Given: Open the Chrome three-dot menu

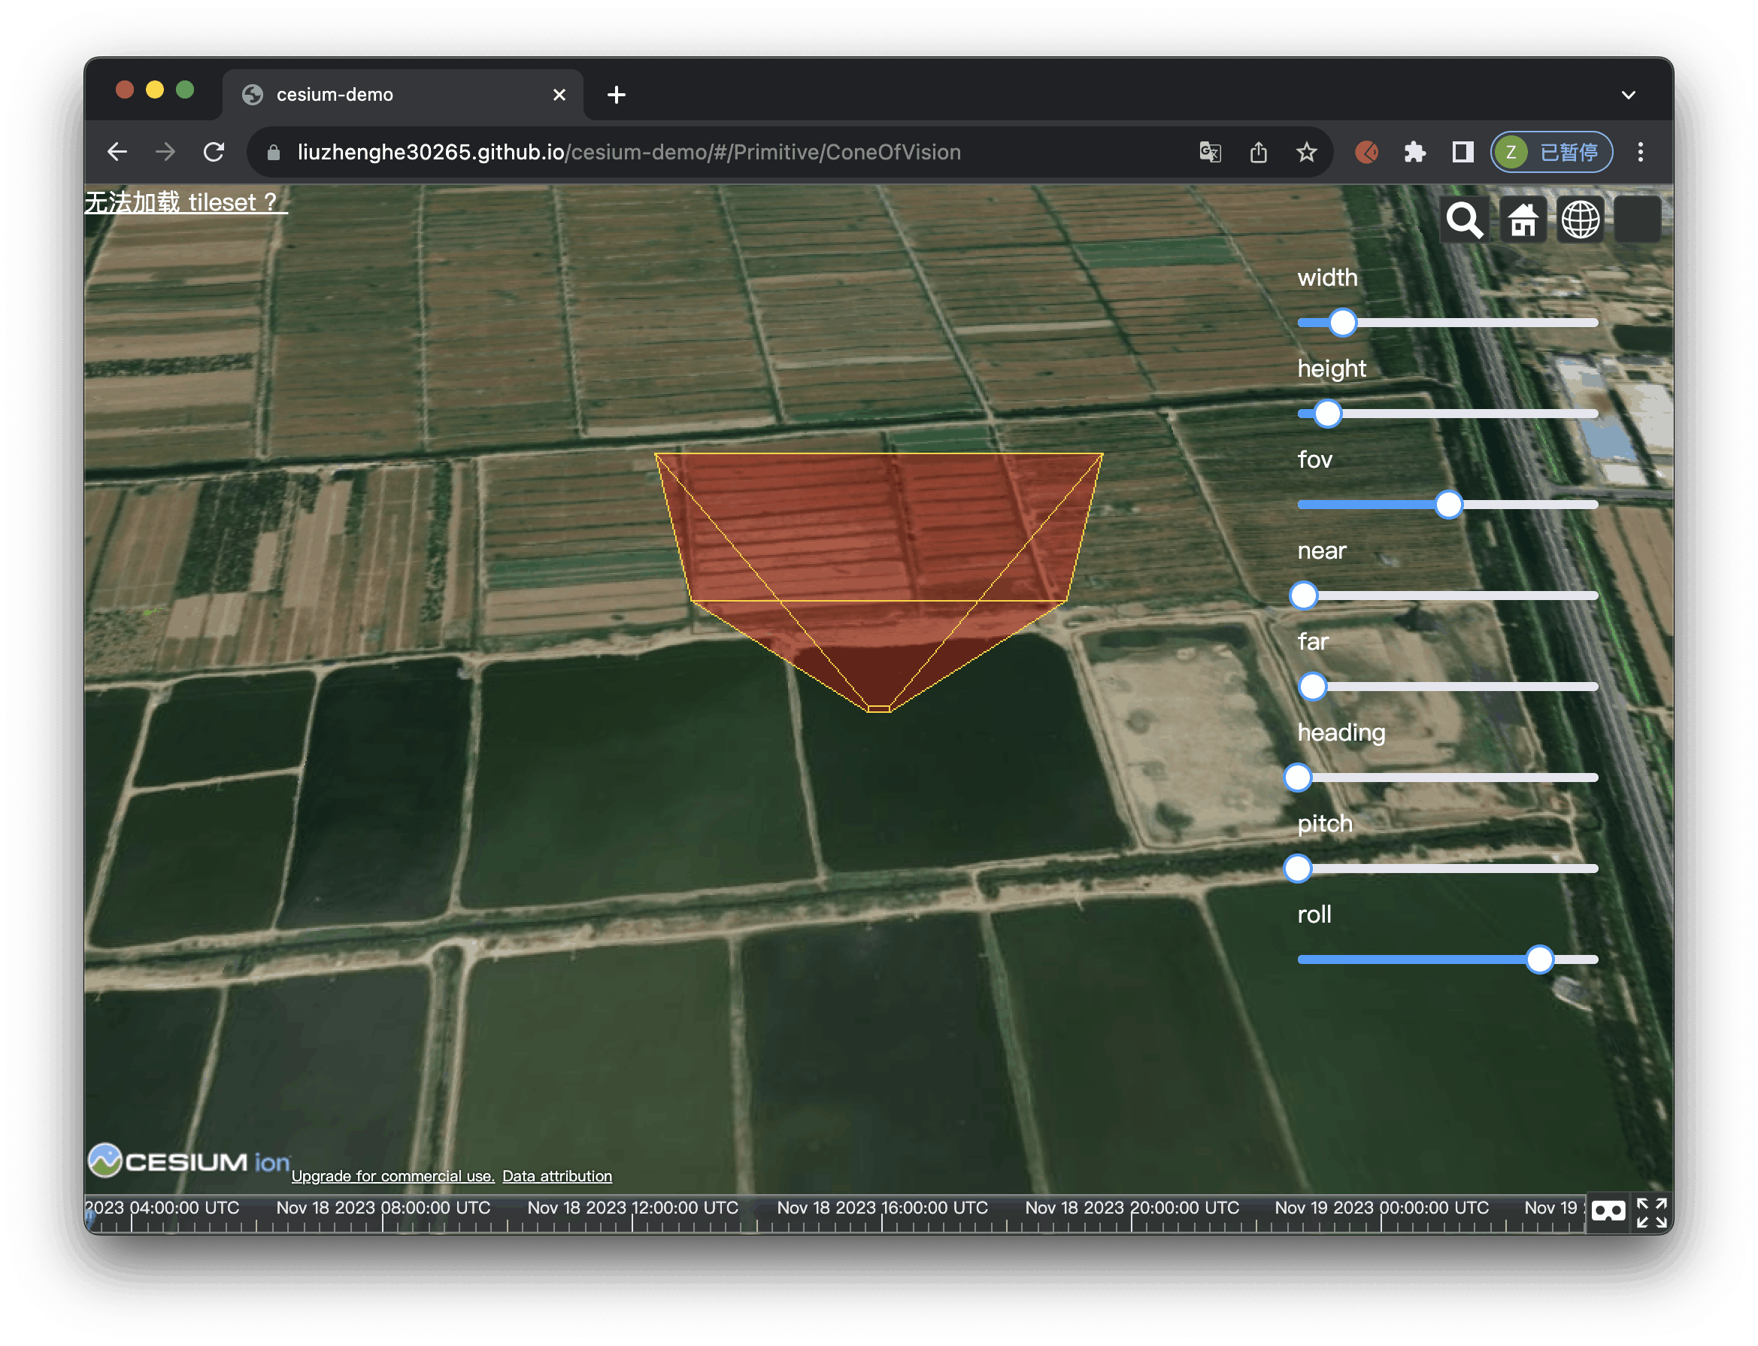Looking at the screenshot, I should coord(1640,152).
